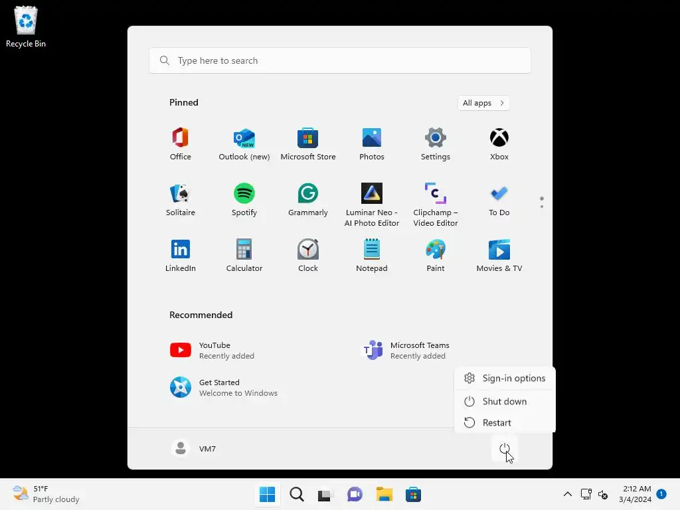Open the Recycle Bin on desktop
680x510 pixels.
pos(26,27)
